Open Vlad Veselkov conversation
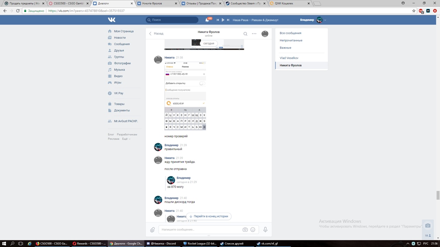 tap(289, 58)
